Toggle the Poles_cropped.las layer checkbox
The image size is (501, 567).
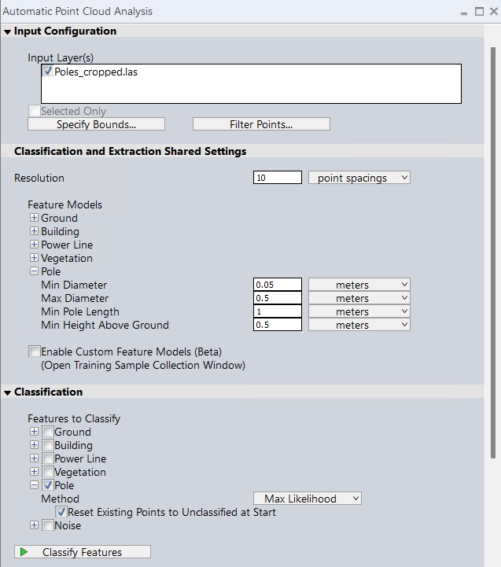(x=48, y=71)
